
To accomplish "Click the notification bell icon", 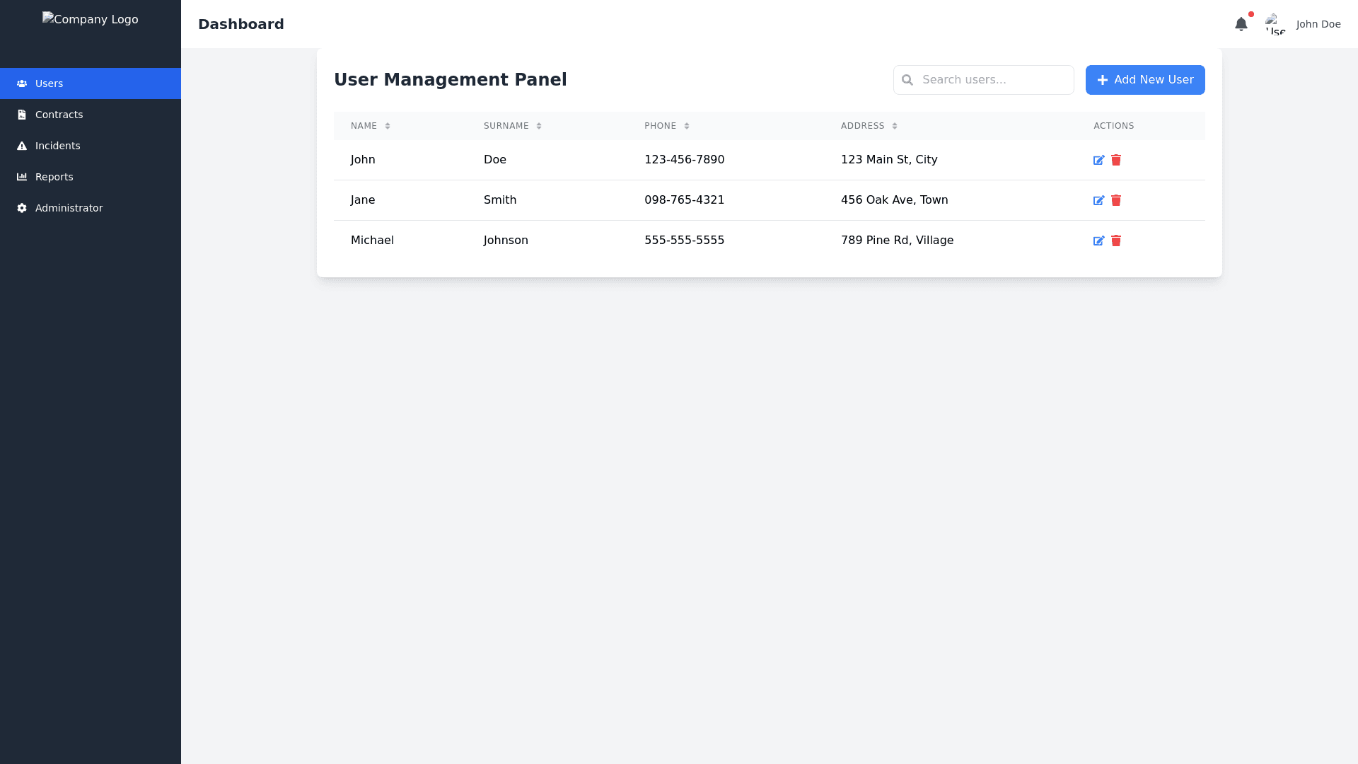I will [x=1241, y=24].
